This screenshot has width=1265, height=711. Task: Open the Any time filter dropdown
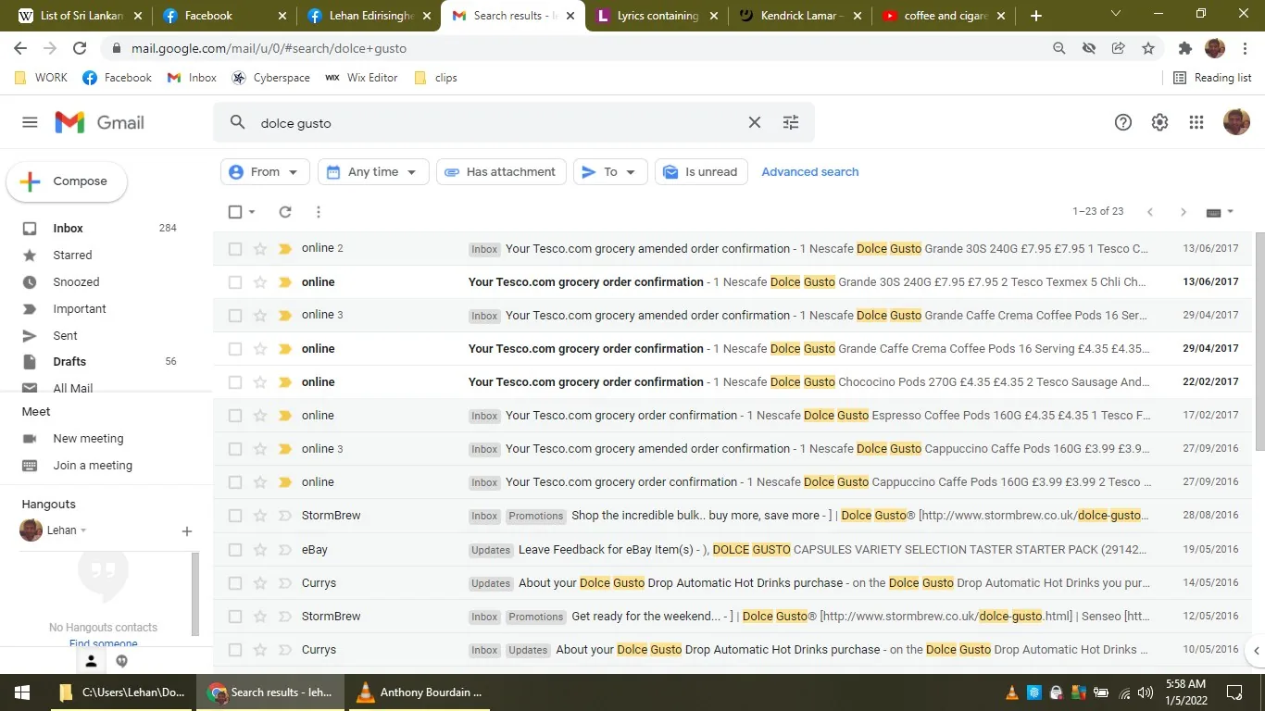click(x=372, y=171)
